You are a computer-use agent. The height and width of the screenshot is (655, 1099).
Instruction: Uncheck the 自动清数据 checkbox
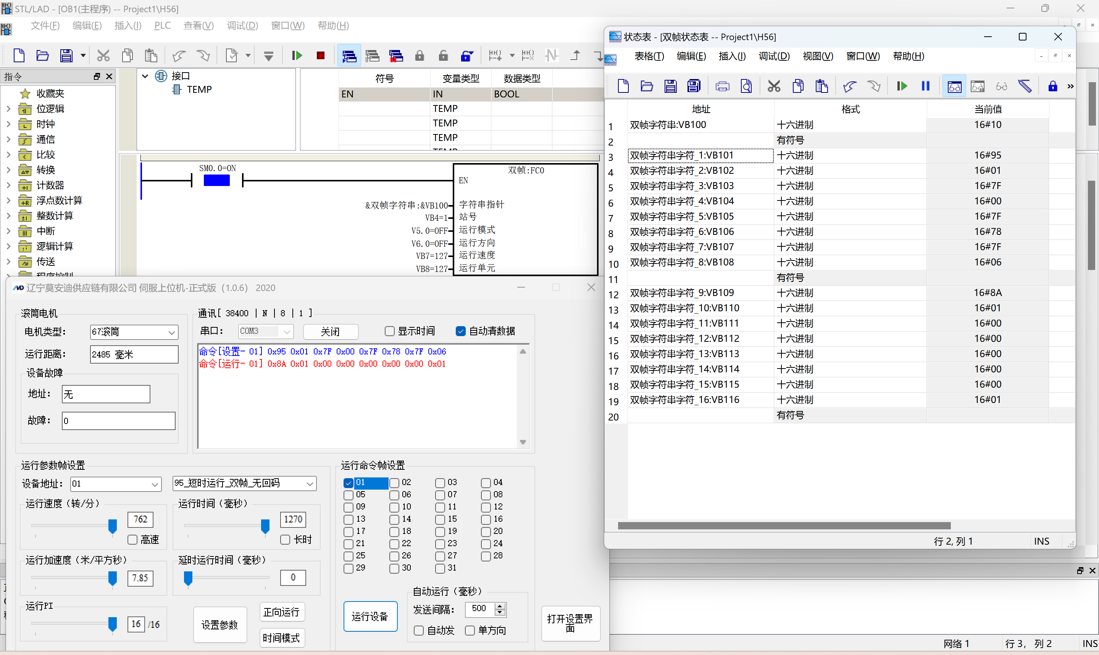coord(460,331)
